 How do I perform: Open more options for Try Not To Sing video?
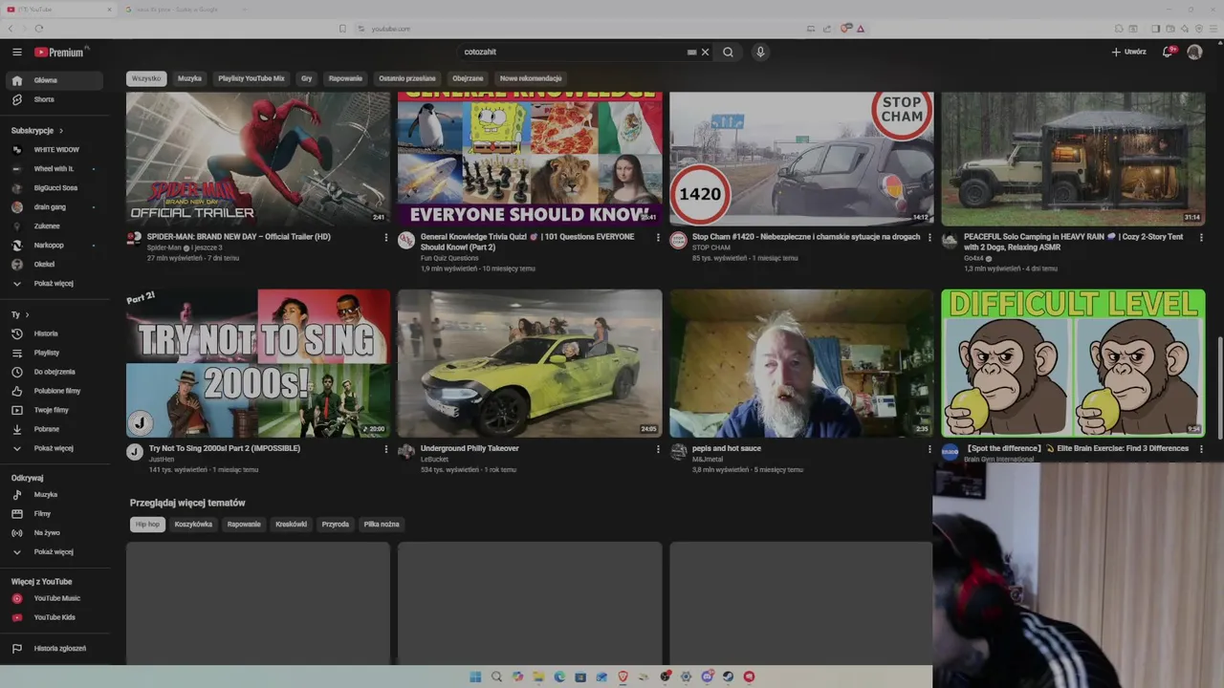coord(386,449)
